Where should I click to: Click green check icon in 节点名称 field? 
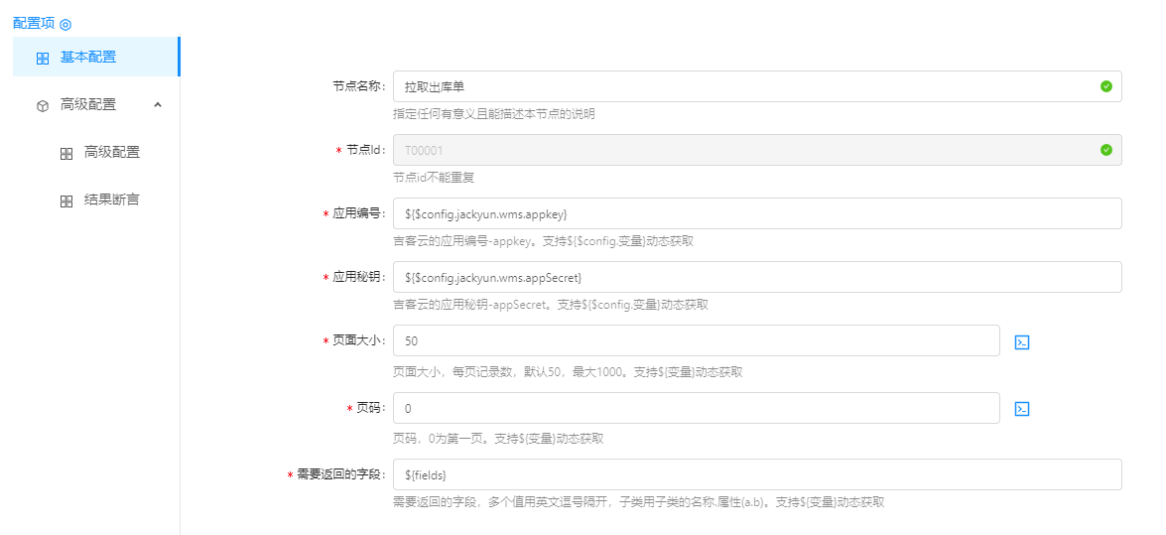point(1106,86)
